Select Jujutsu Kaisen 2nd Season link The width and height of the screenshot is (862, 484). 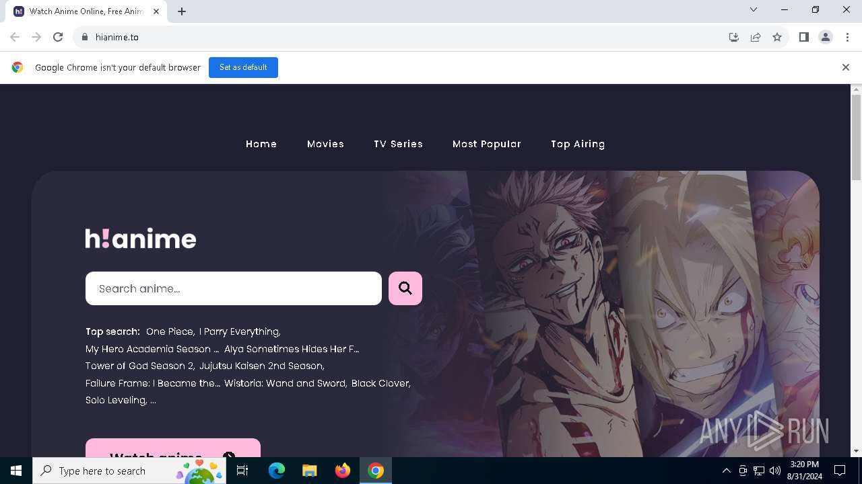point(262,366)
